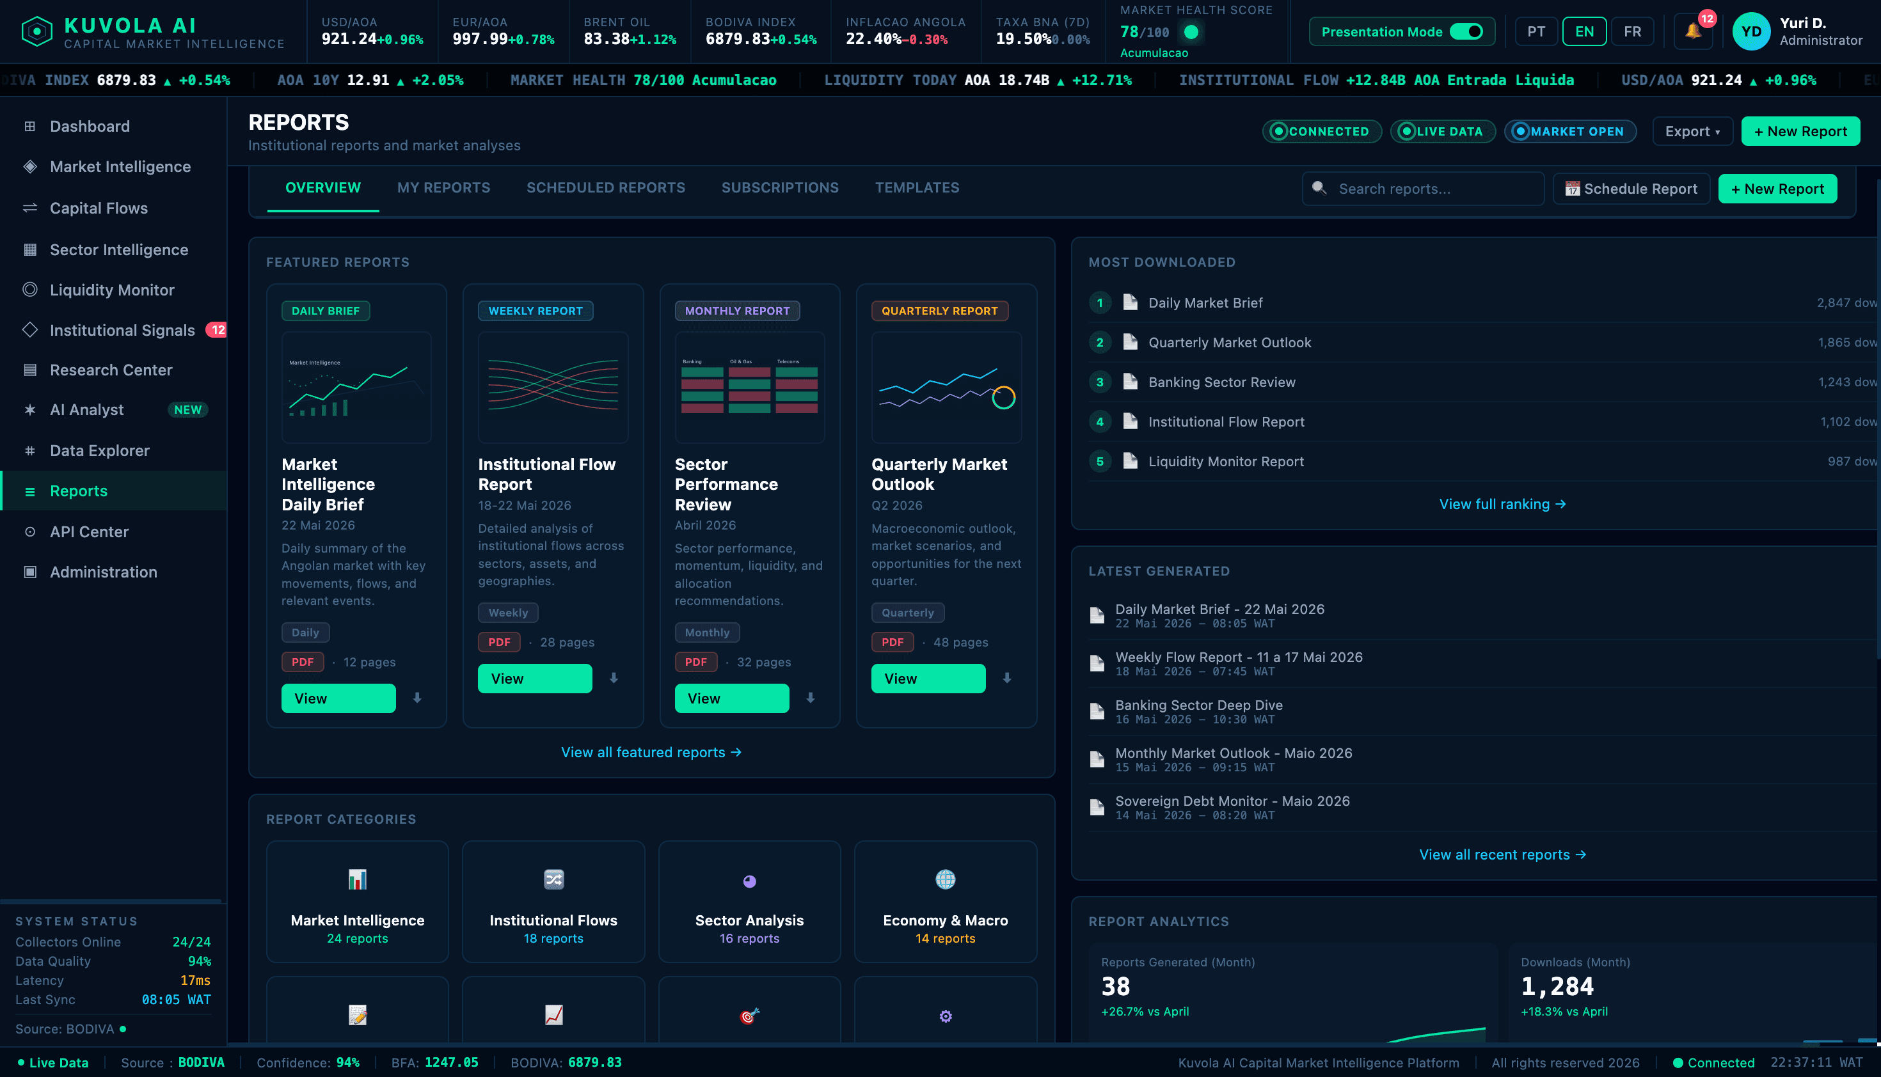The image size is (1881, 1077).
Task: Open Liquidity Monitor in sidebar
Action: pyautogui.click(x=113, y=290)
